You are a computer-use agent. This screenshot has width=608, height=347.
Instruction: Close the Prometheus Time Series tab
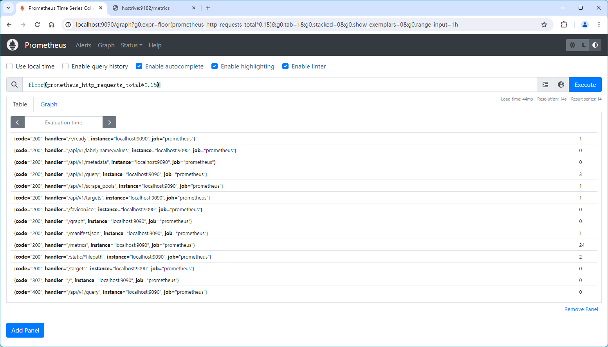click(101, 8)
